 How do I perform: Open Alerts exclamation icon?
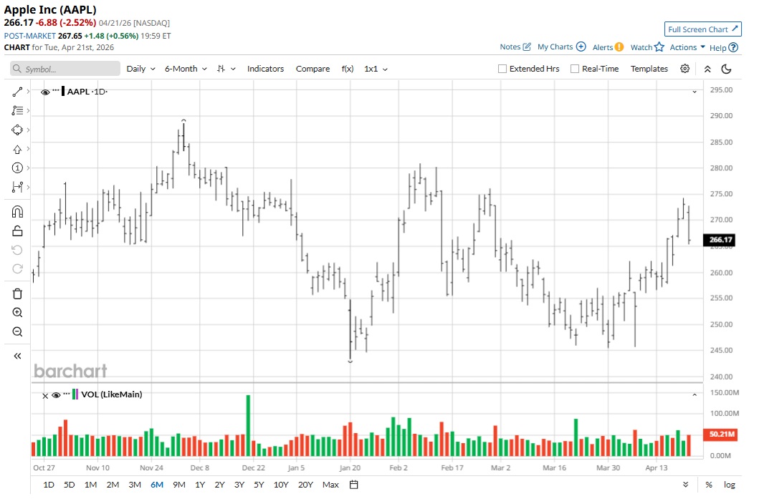coord(619,47)
